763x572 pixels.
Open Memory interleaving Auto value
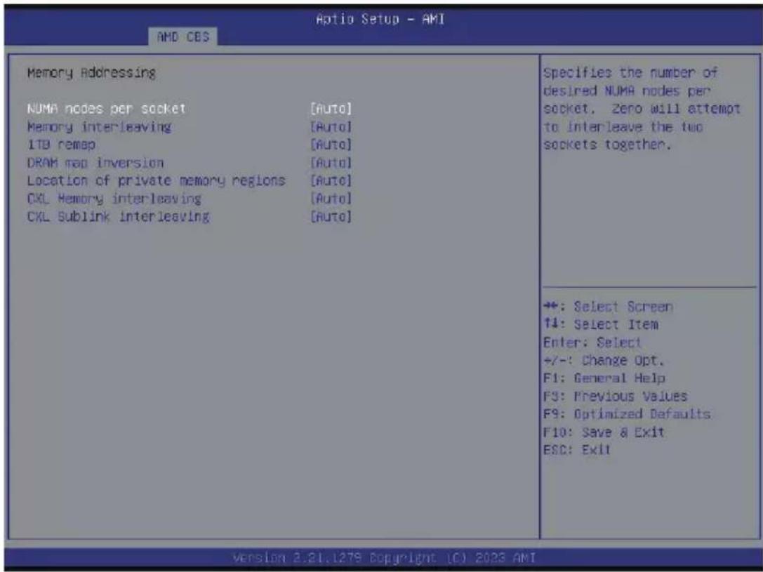click(x=331, y=127)
